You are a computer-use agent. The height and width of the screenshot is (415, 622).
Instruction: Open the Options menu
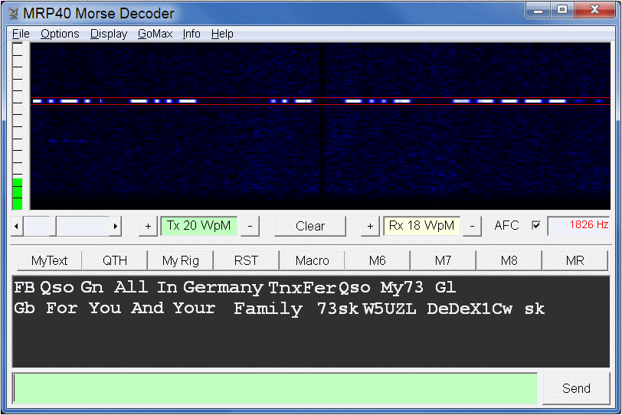pos(60,34)
